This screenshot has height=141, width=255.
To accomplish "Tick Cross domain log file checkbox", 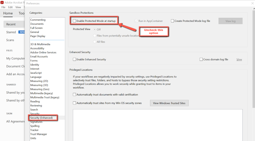I will coord(201,59).
